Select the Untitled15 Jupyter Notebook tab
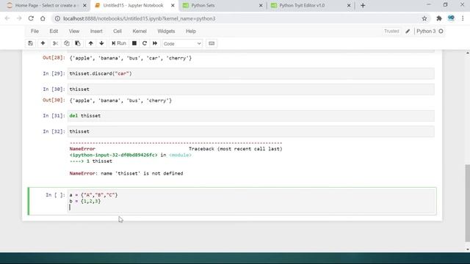Viewport: 470px width, 264px height. click(x=133, y=5)
